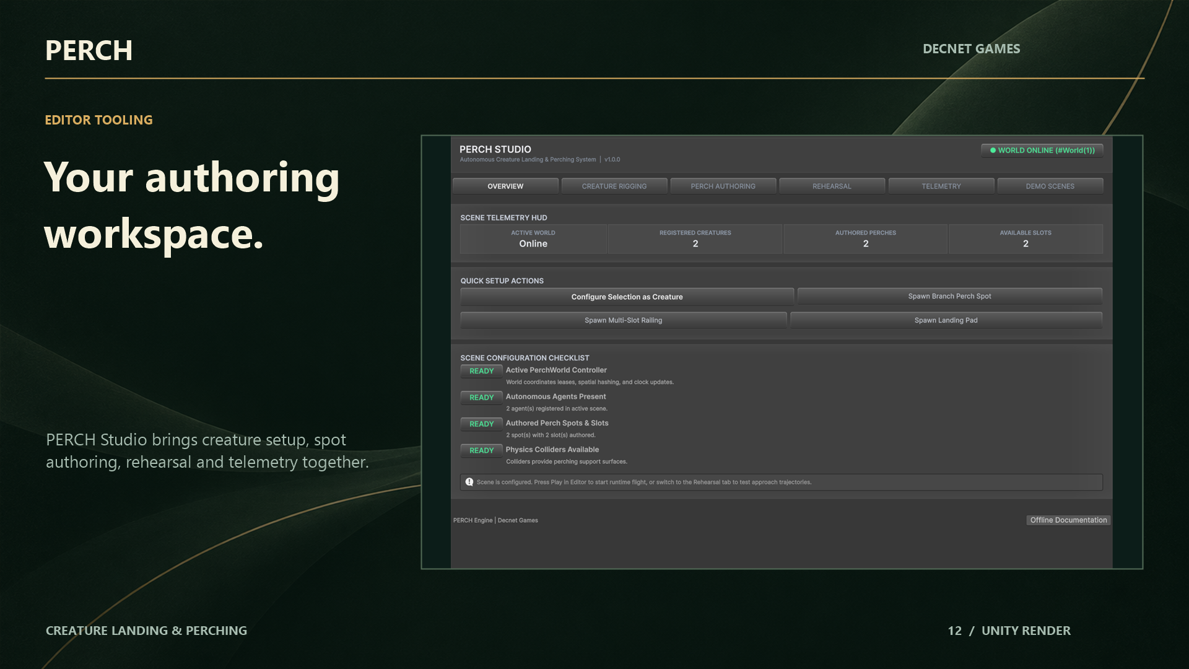Click the PERCH STUDIO title
Viewport: 1189px width, 669px height.
click(x=495, y=149)
